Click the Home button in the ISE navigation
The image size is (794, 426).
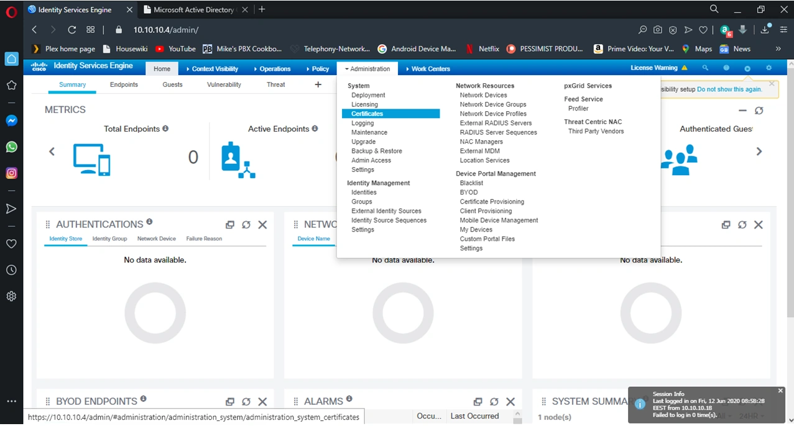[x=162, y=69]
